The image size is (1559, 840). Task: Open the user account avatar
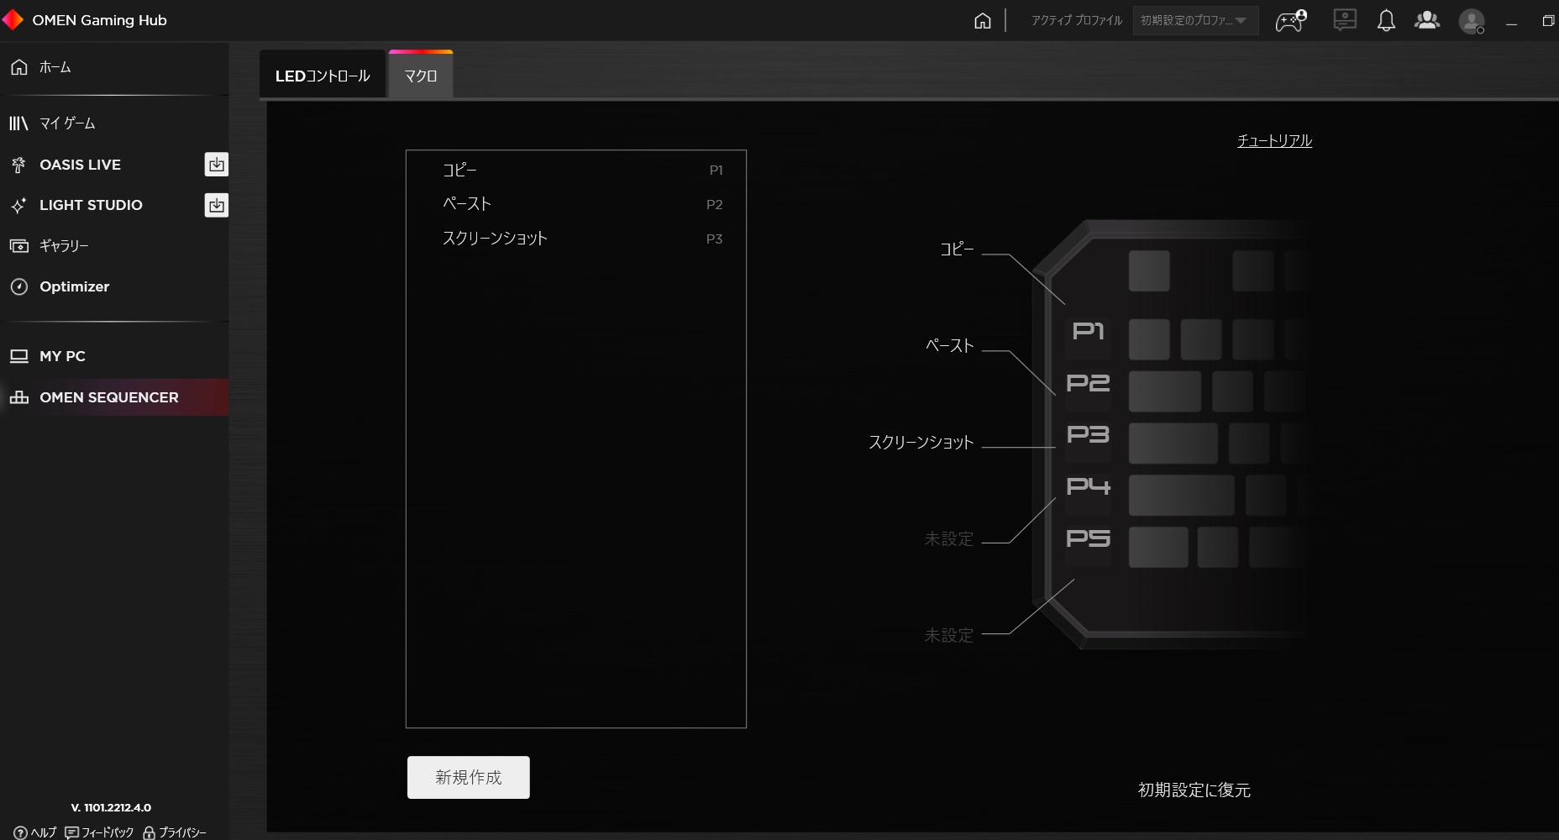pyautogui.click(x=1472, y=21)
